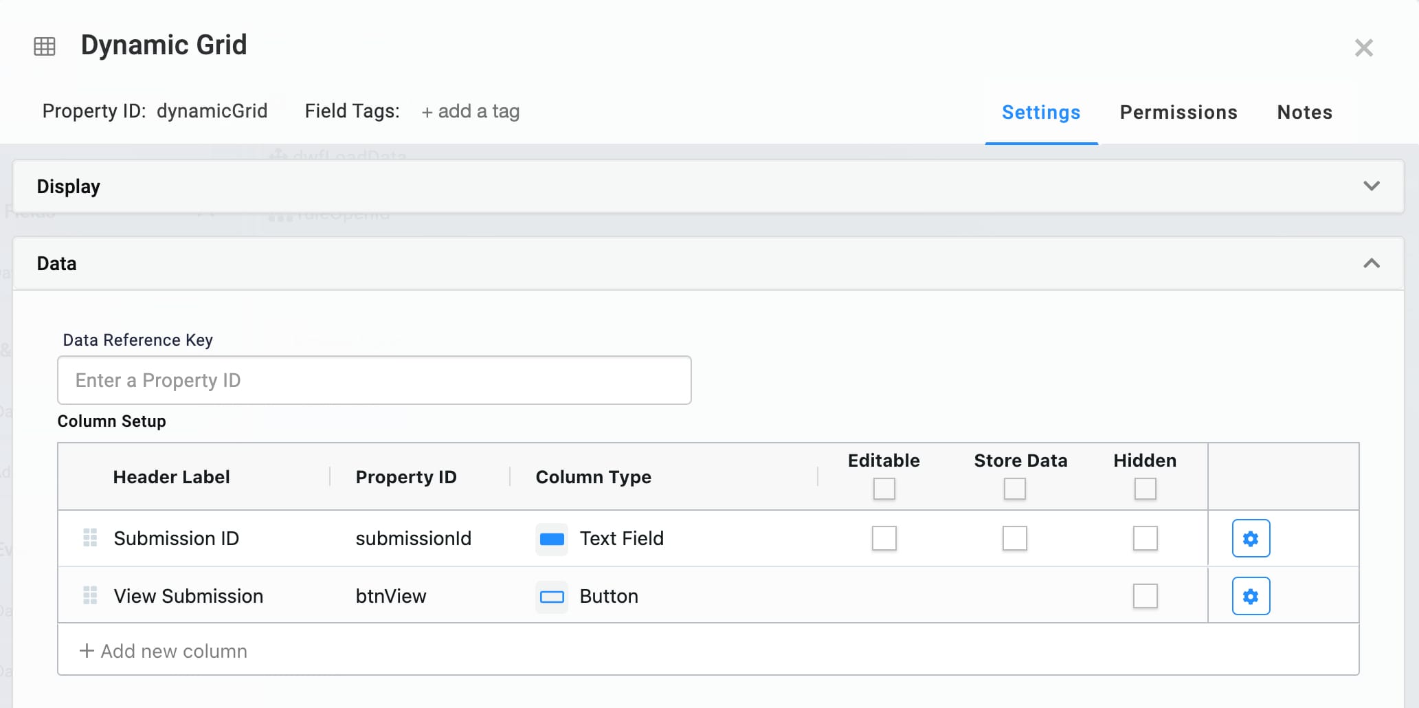This screenshot has height=708, width=1419.
Task: Click the Dynamic Grid table icon
Action: tap(45, 46)
